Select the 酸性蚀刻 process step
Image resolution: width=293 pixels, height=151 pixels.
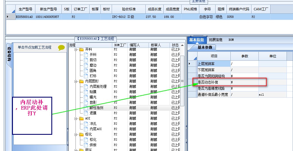[x=96, y=108]
